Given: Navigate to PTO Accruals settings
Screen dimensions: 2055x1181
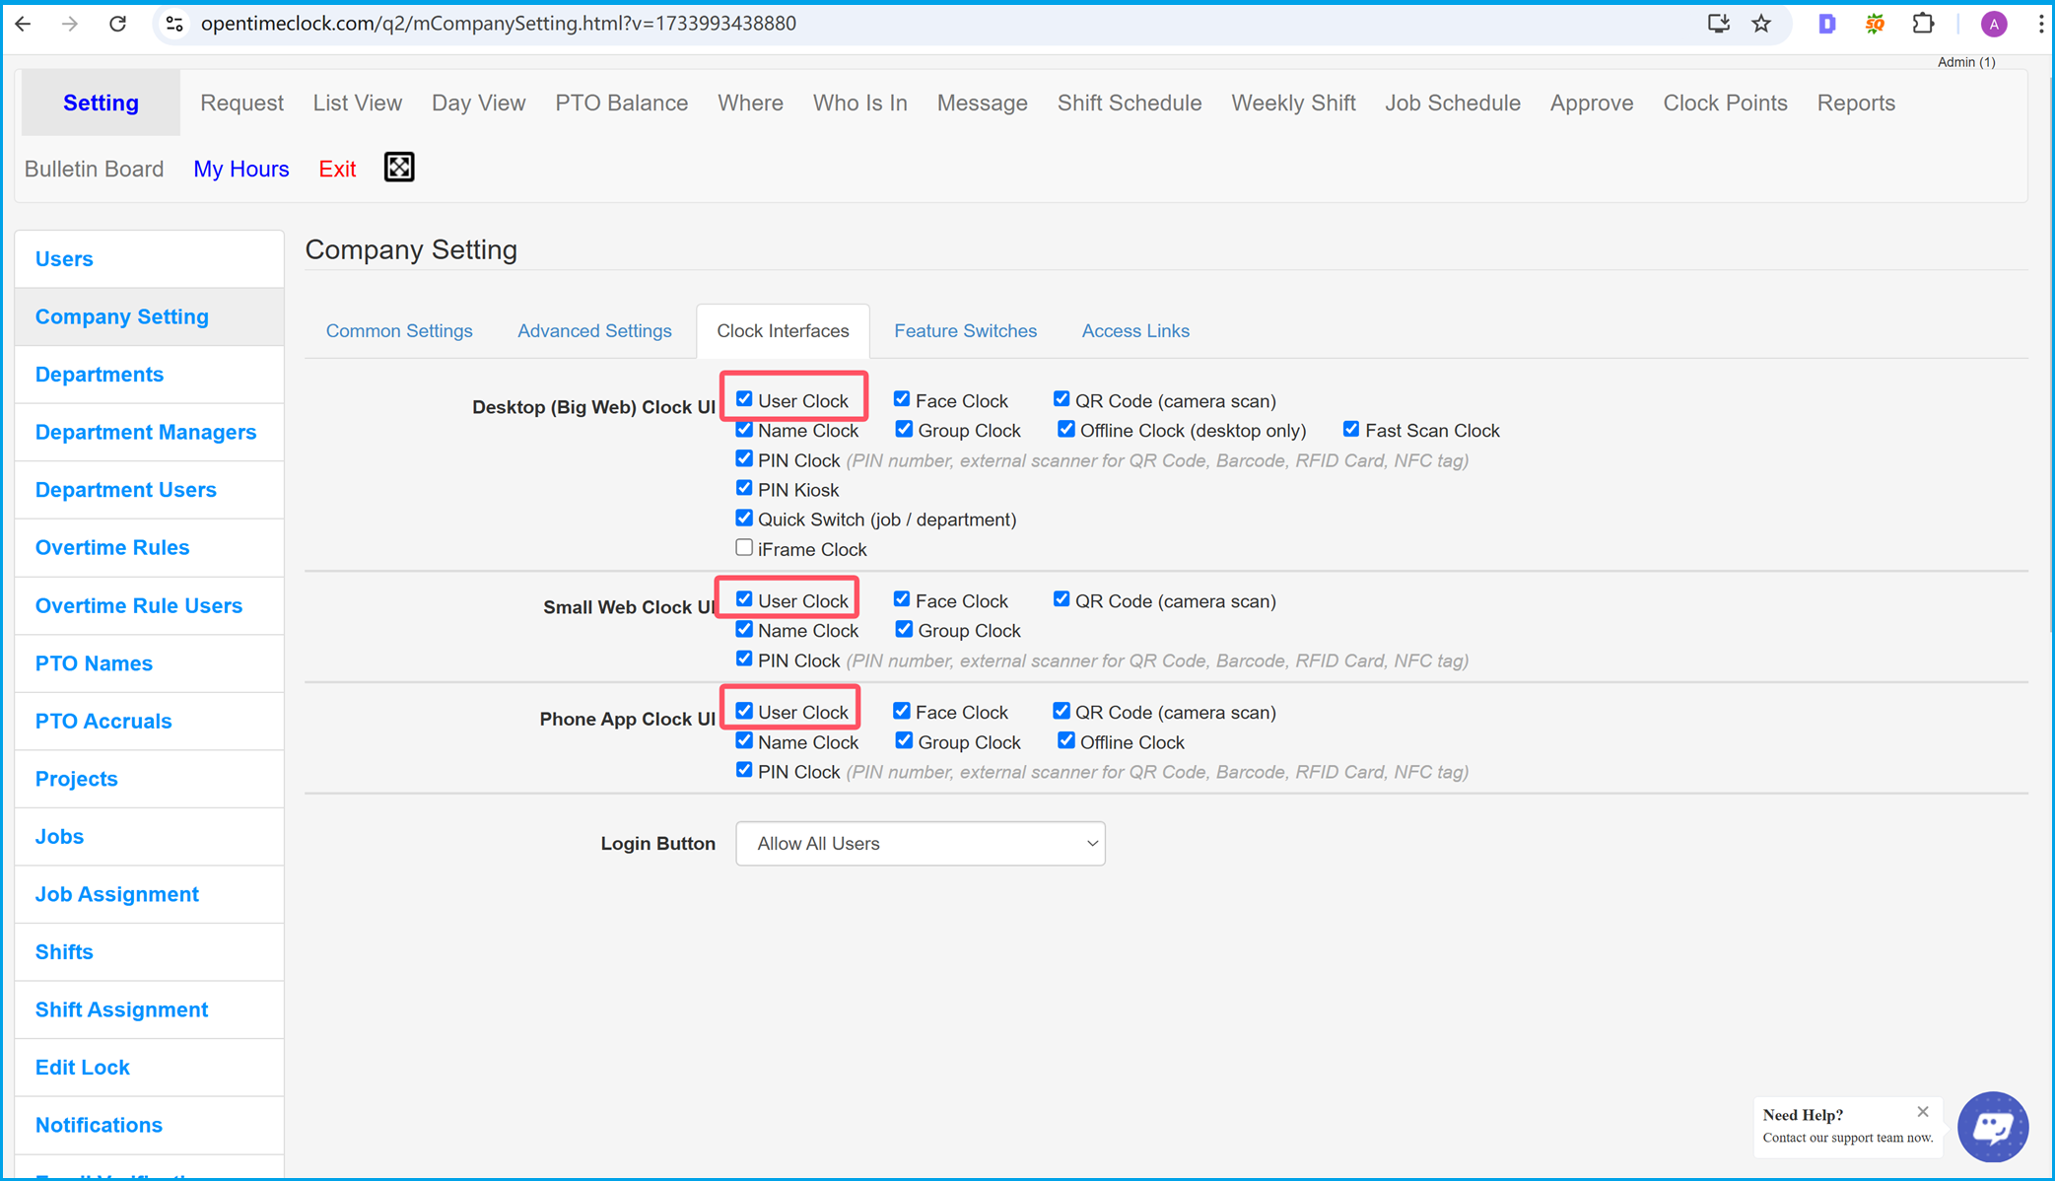Looking at the screenshot, I should click(105, 720).
